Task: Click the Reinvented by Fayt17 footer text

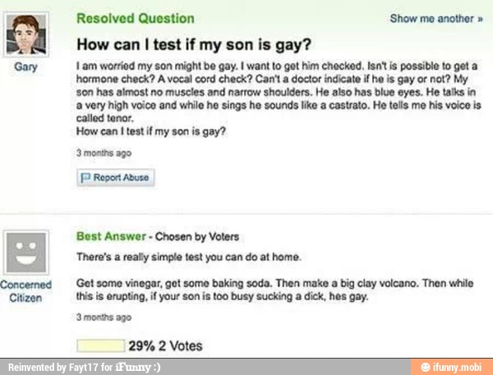Action: (57, 367)
